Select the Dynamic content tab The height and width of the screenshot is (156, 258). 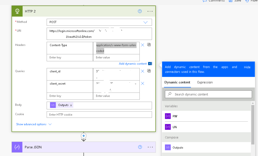click(x=177, y=82)
